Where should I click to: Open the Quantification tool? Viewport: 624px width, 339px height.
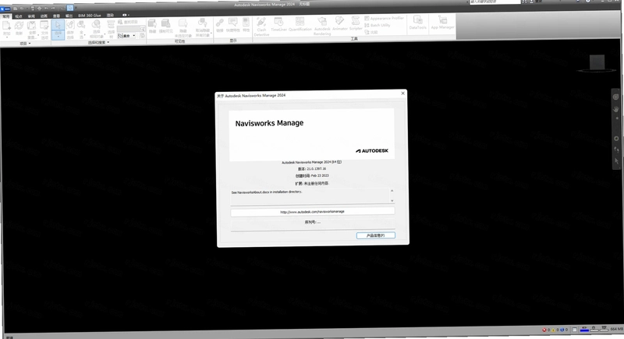pos(300,25)
